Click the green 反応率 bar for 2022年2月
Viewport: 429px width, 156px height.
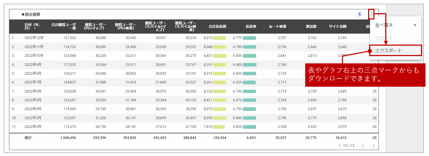(249, 127)
